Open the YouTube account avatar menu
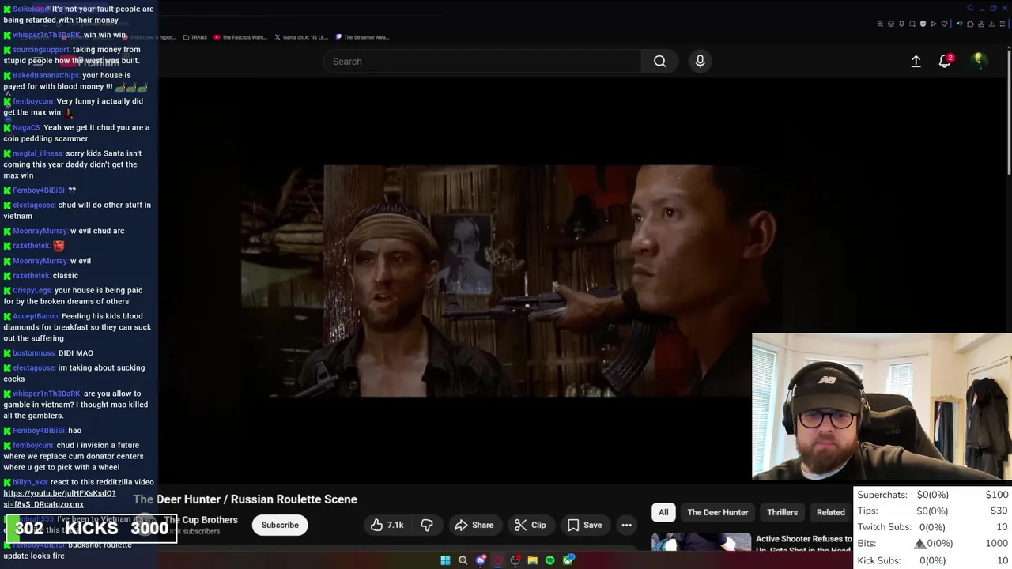 click(979, 60)
